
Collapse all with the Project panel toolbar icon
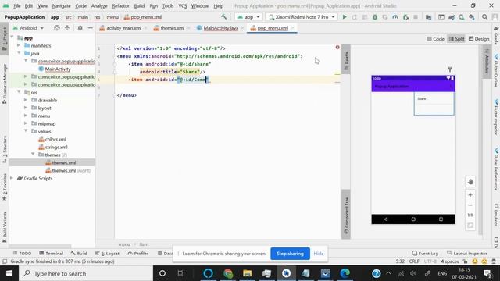coord(67,28)
